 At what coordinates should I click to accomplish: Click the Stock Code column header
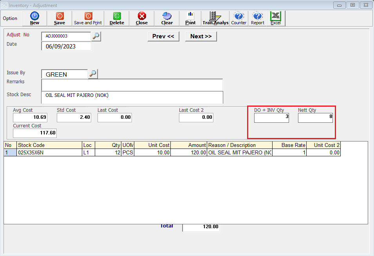tap(49, 145)
